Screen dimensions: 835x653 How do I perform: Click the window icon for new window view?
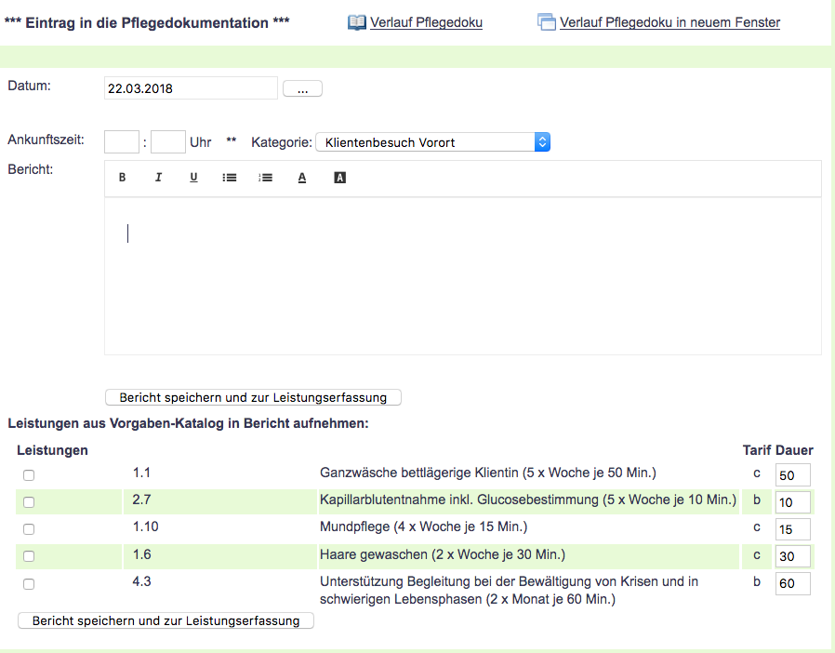[x=547, y=22]
